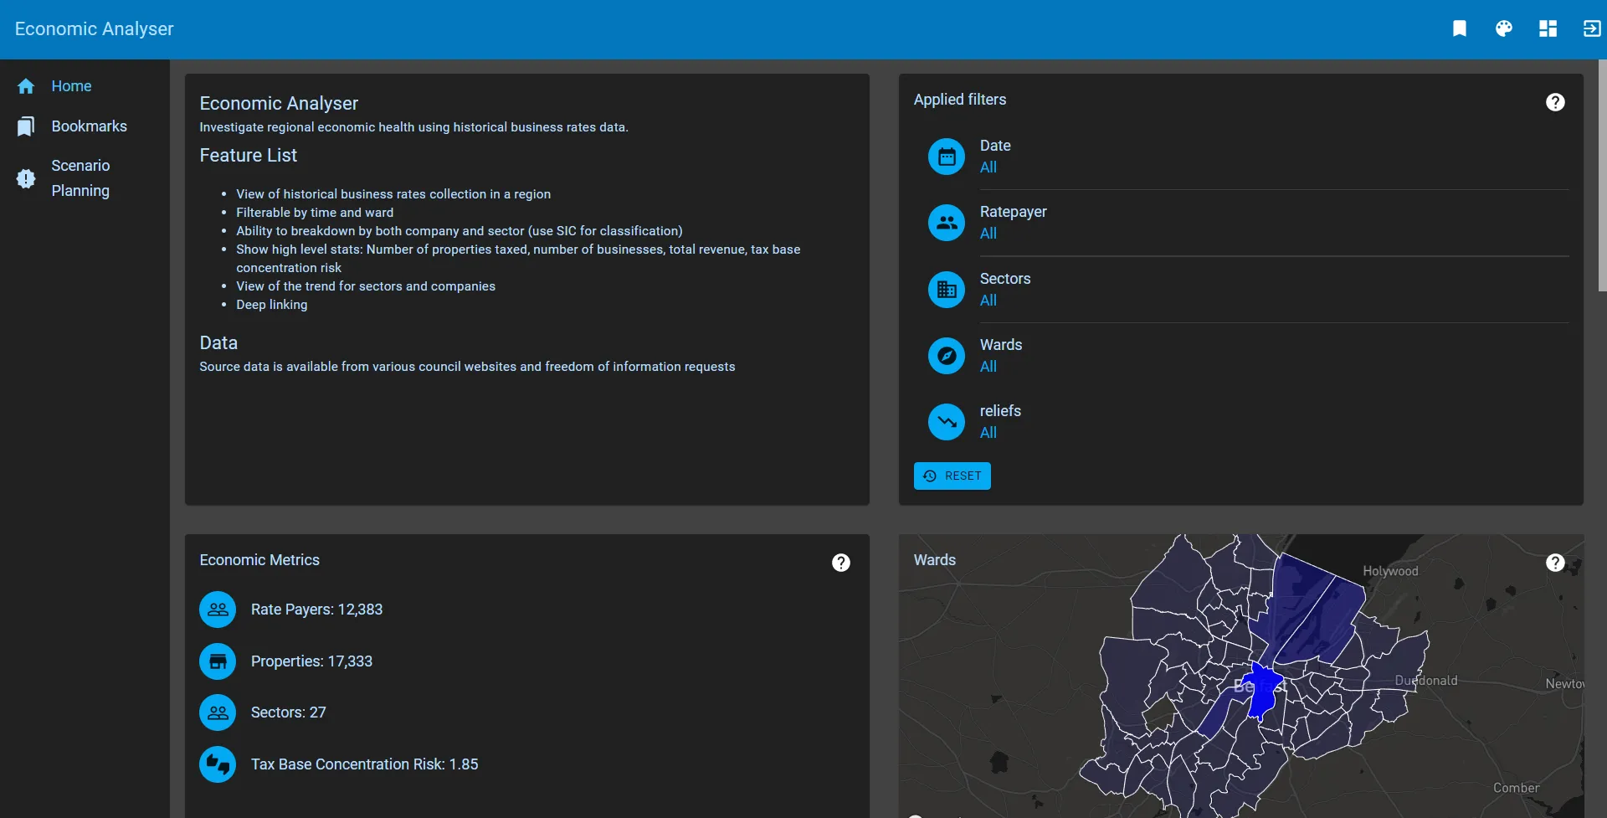This screenshot has width=1607, height=818.
Task: Click the reliefs trending-down filter icon
Action: click(x=947, y=422)
